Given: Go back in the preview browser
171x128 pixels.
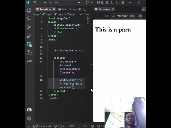Looking at the screenshot, I should coord(96,16).
